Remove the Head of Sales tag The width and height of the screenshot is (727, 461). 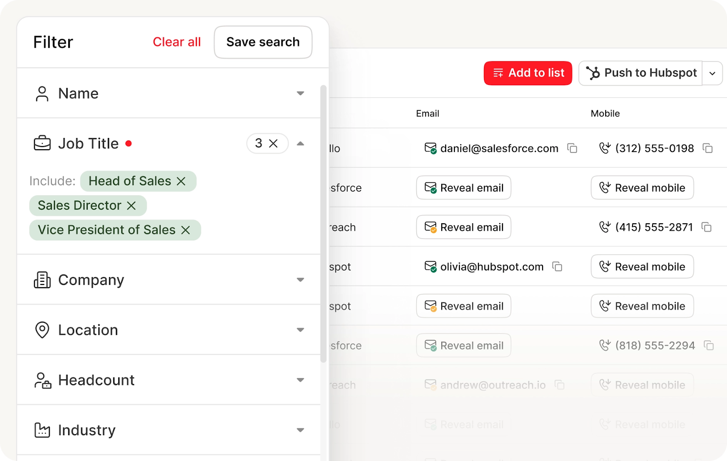(181, 181)
